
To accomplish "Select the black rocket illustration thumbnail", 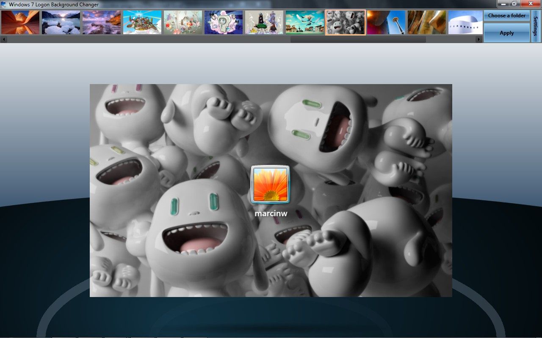I will pos(264,22).
